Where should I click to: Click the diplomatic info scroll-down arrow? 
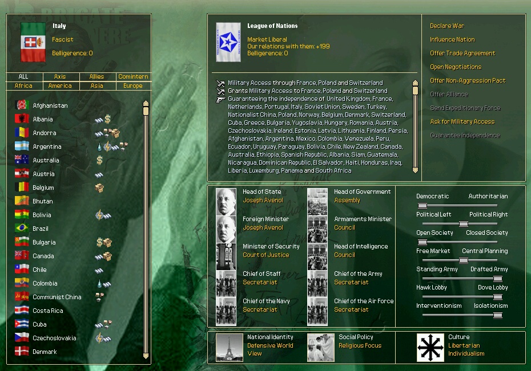click(x=415, y=170)
